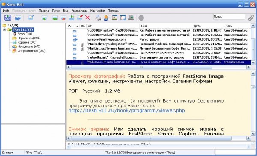Click message list horizontal scroll-left arrow
Screen dimensions: 257x156
click(69, 67)
